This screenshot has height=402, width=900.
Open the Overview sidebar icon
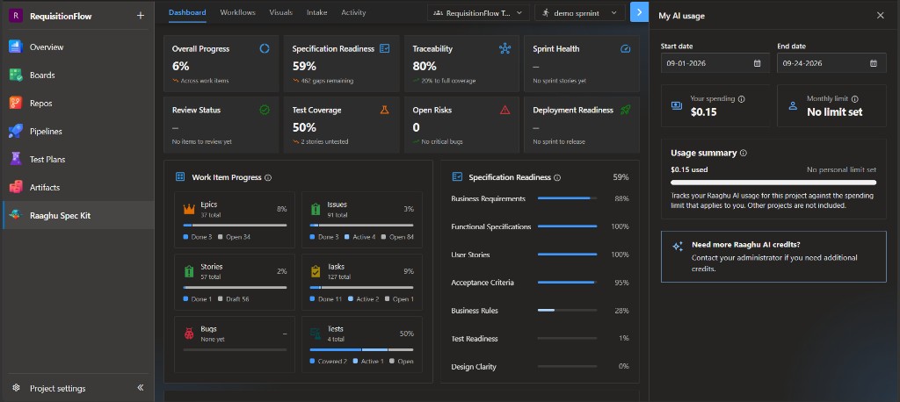tap(16, 47)
